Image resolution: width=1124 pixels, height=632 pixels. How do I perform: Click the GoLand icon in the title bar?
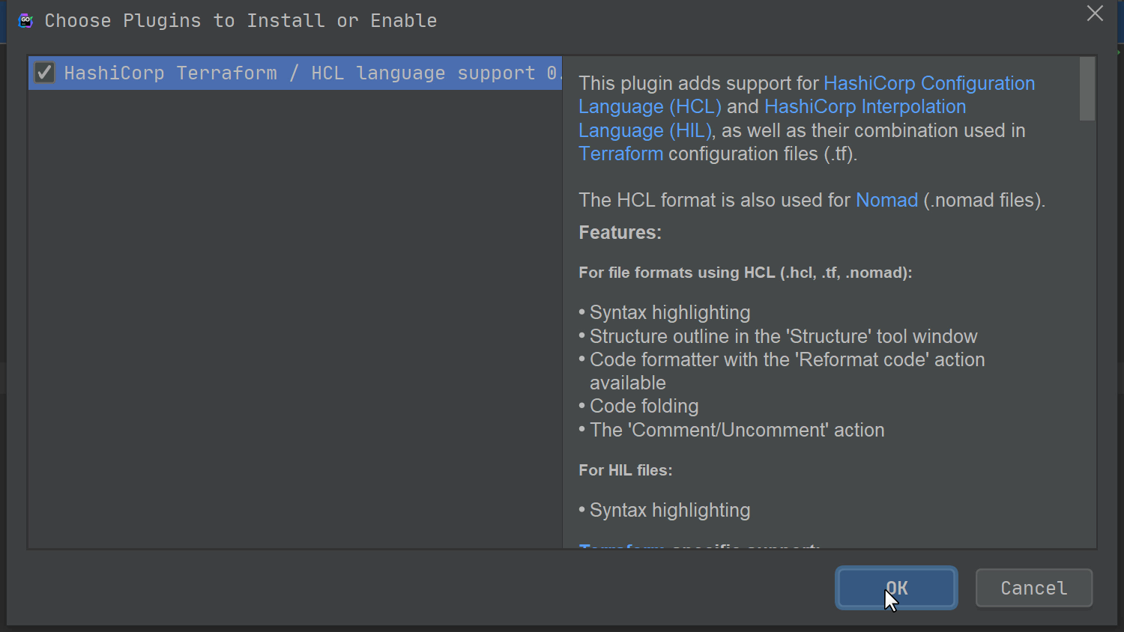tap(25, 20)
